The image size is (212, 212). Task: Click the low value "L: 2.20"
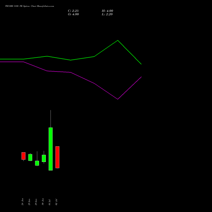107,14
